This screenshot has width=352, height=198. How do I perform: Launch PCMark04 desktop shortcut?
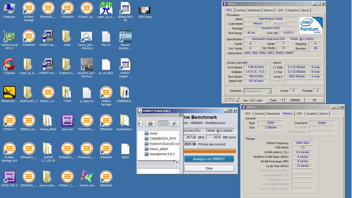point(29,38)
